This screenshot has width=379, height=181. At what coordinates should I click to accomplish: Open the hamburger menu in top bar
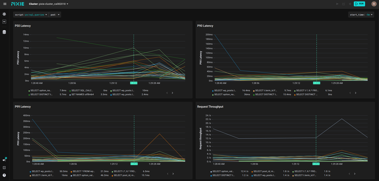(4, 3)
